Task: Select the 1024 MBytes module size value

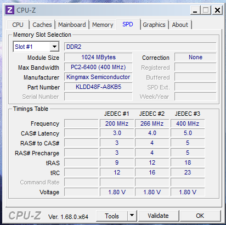Action: pos(98,57)
